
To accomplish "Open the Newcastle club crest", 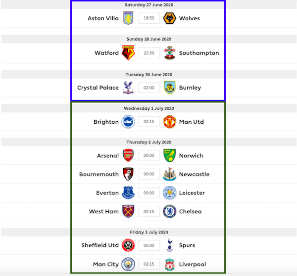I will (169, 174).
